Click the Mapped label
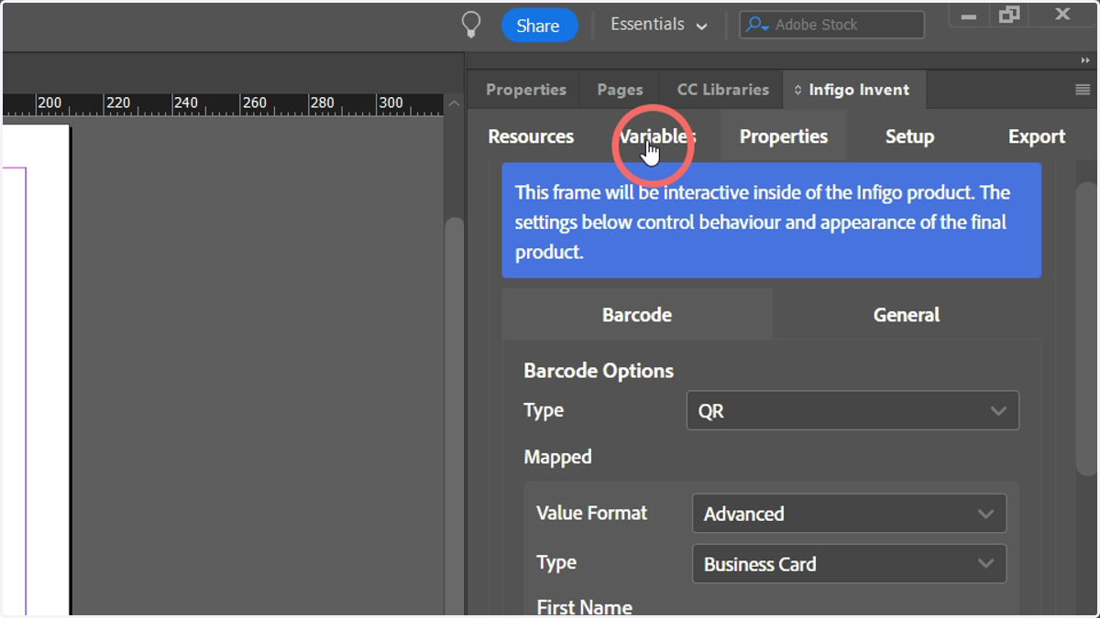The width and height of the screenshot is (1100, 618). click(x=557, y=456)
